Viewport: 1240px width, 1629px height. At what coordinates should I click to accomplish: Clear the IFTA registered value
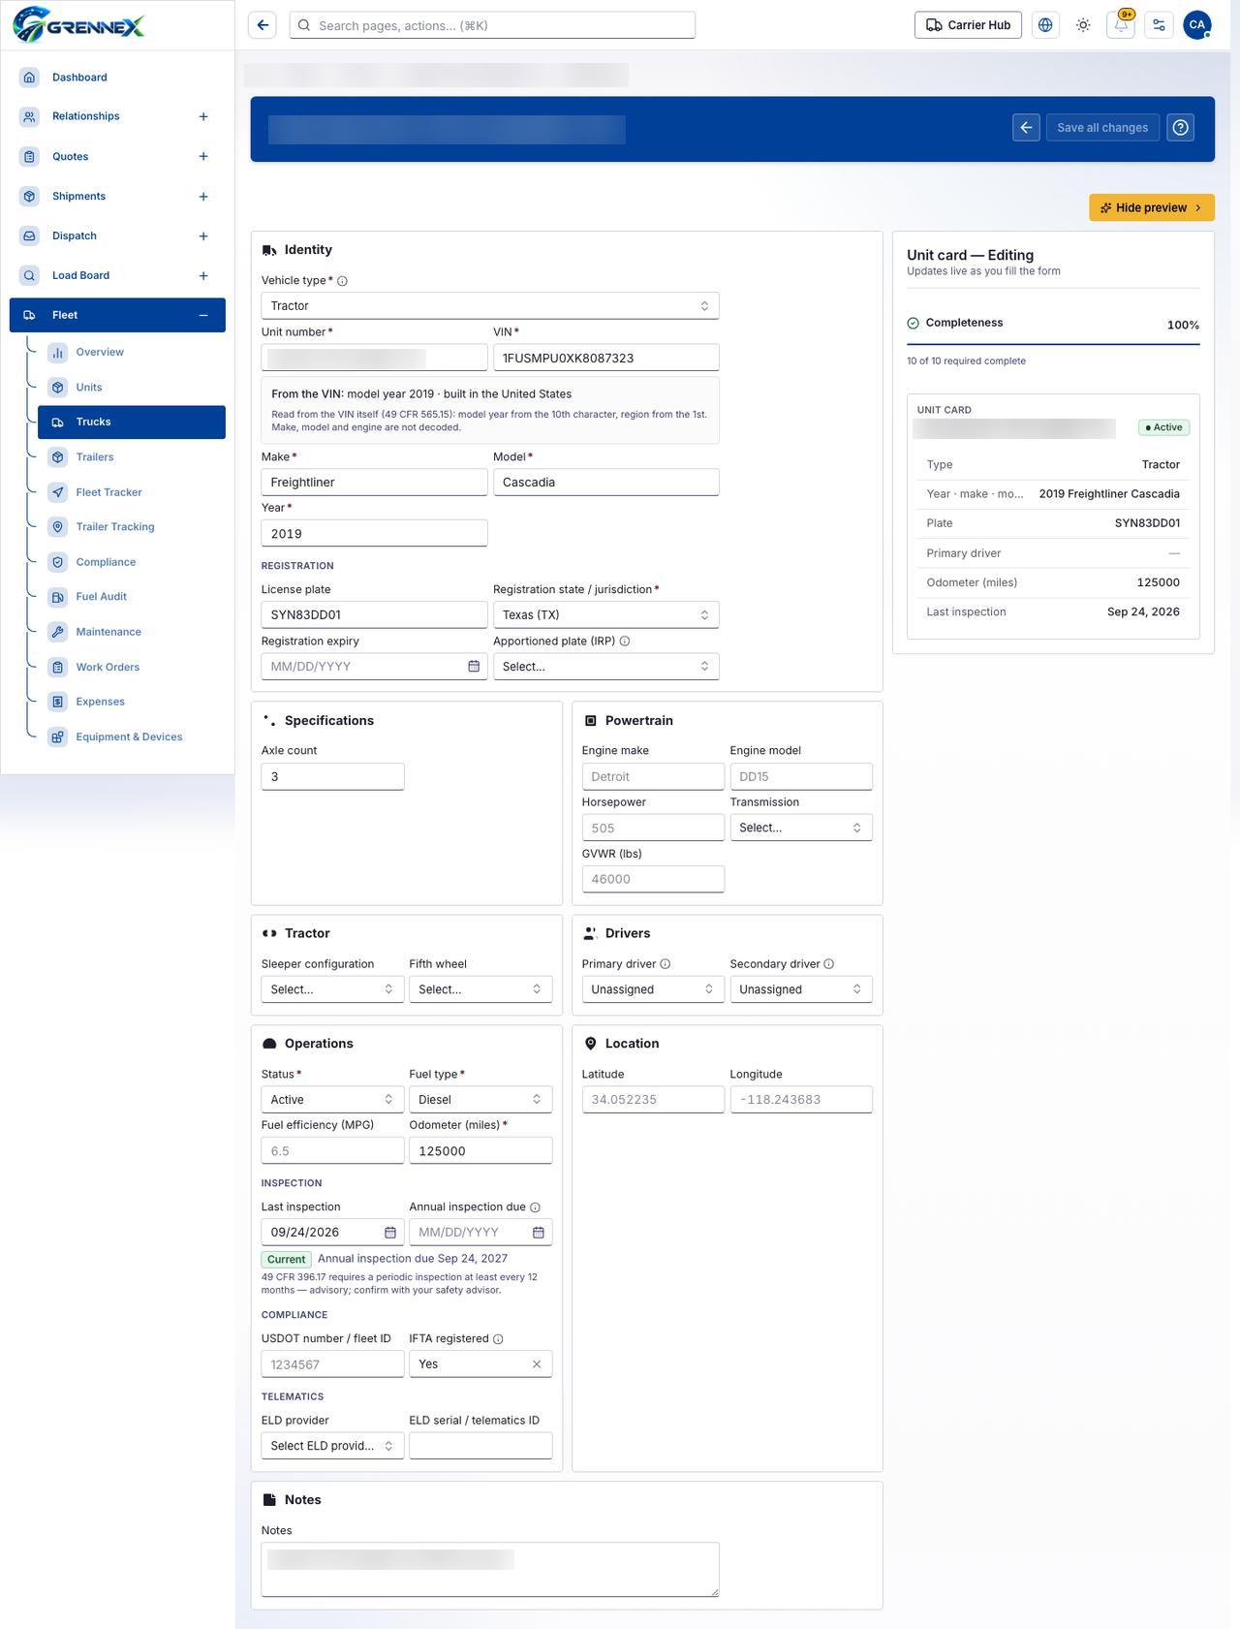pos(537,1364)
